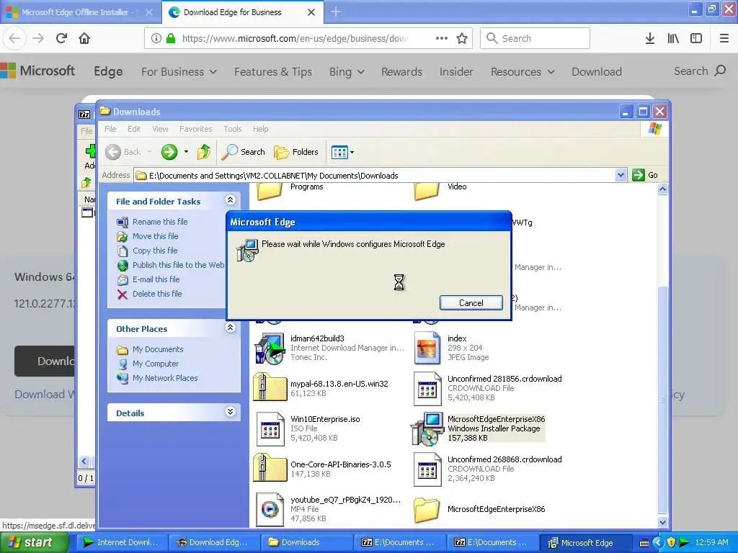Expand the For Business website menu
The width and height of the screenshot is (738, 553).
click(179, 71)
